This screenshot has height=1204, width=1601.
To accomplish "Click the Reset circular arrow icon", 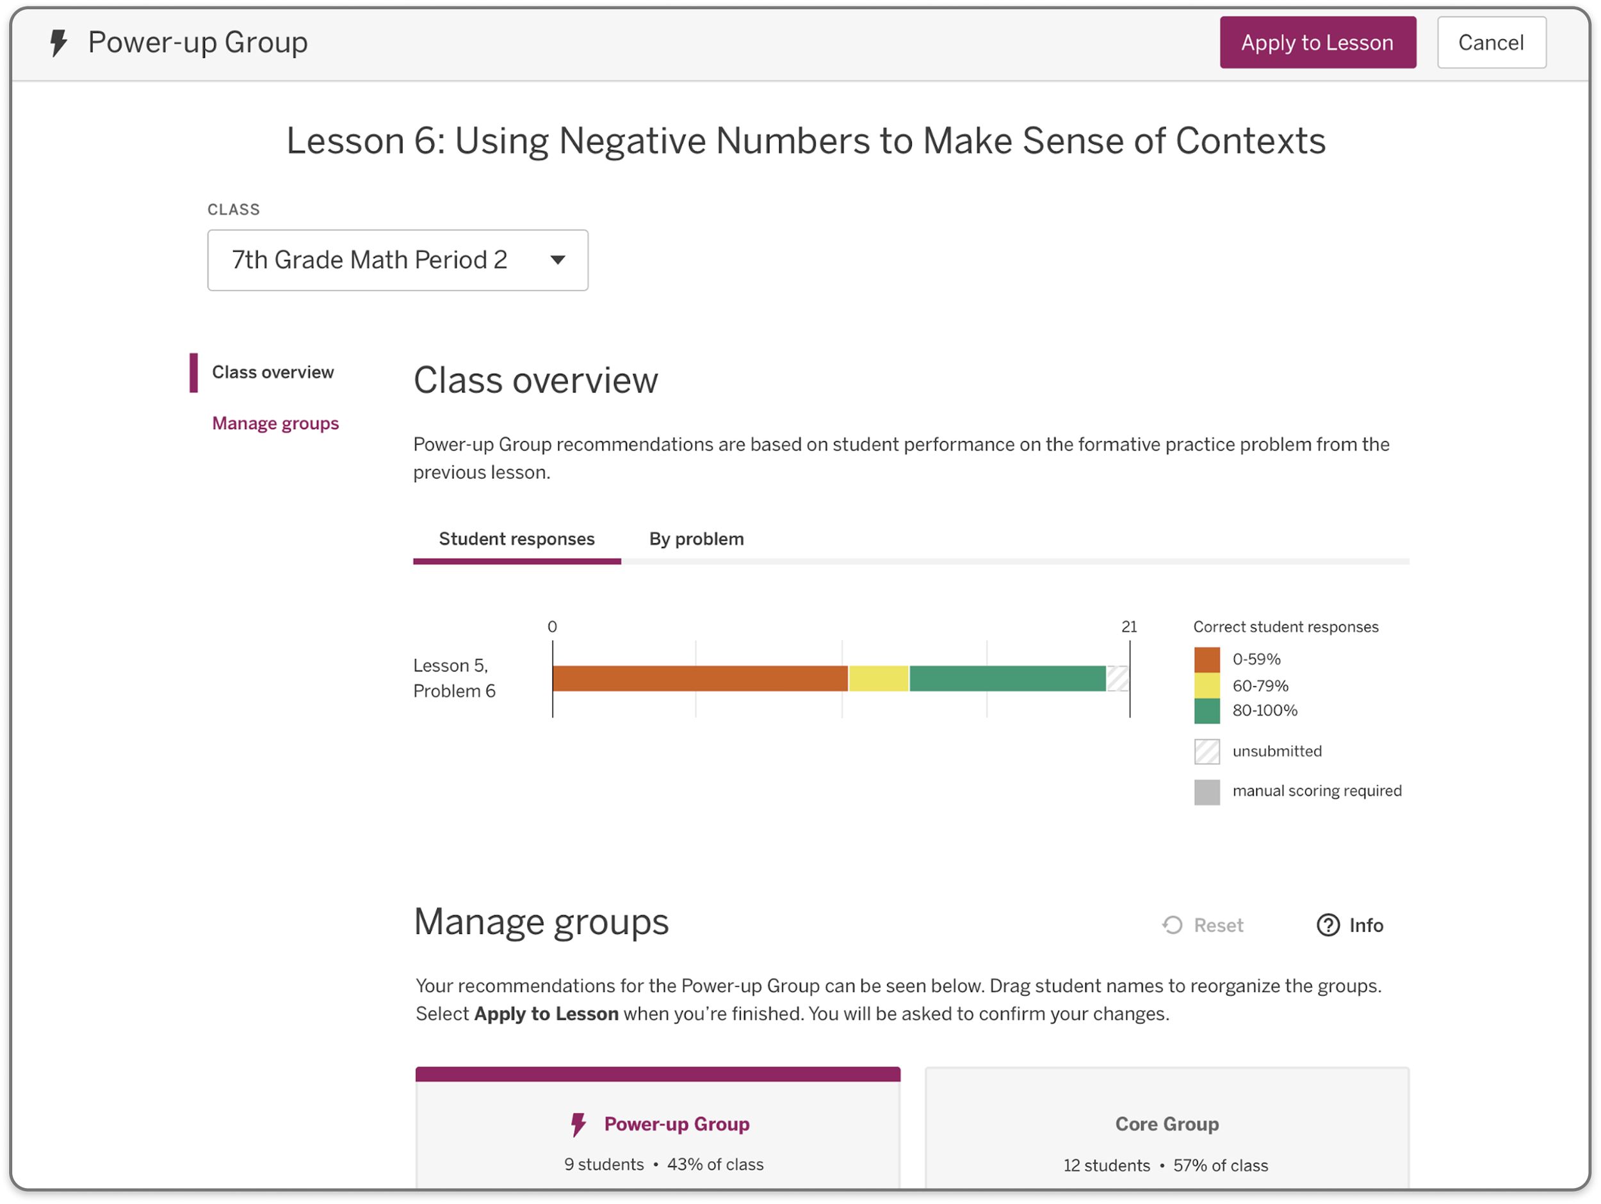I will (1172, 925).
